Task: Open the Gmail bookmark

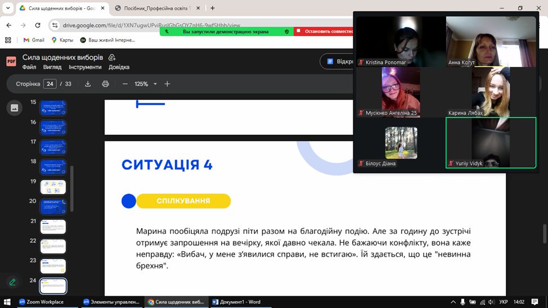Action: [34, 40]
